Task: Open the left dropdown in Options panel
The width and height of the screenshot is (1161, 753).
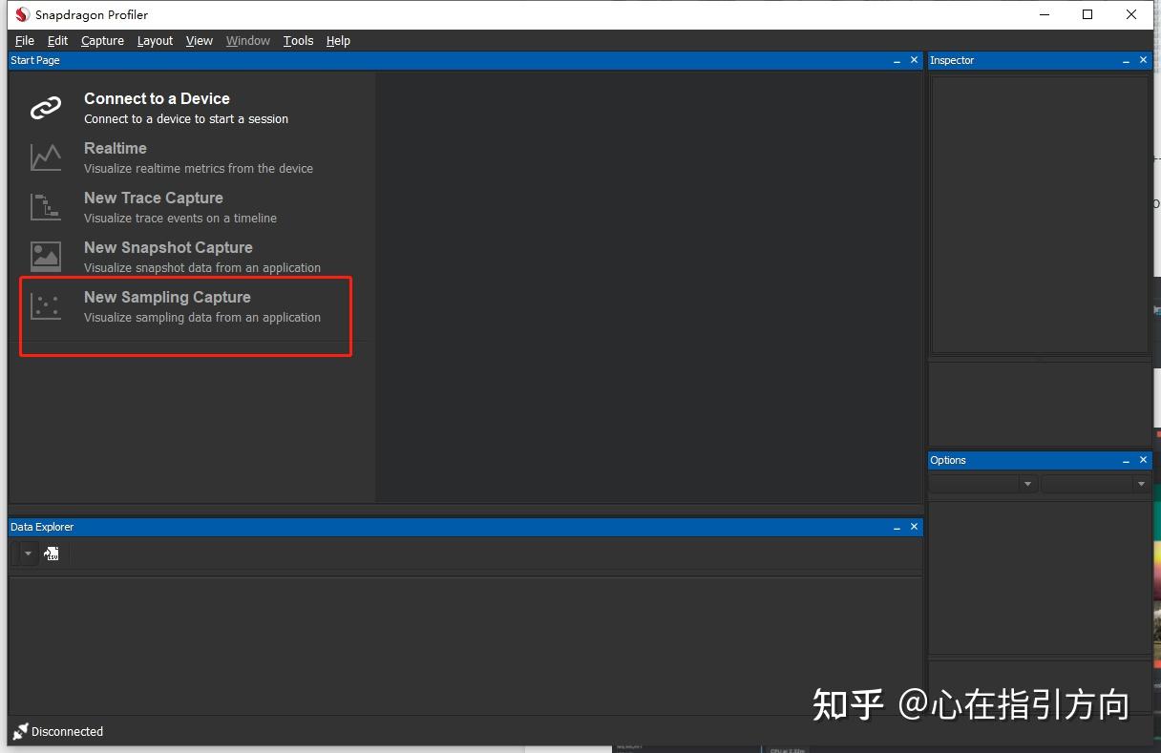Action: (x=1028, y=484)
